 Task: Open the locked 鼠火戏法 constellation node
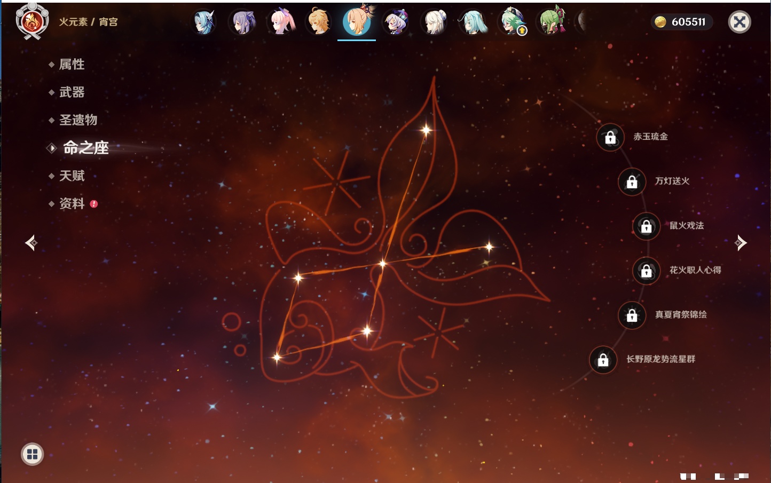647,226
